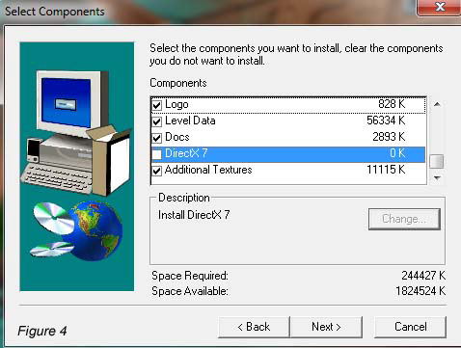The width and height of the screenshot is (461, 348).
Task: Close the Select Components dialog
Action: (x=439, y=7)
